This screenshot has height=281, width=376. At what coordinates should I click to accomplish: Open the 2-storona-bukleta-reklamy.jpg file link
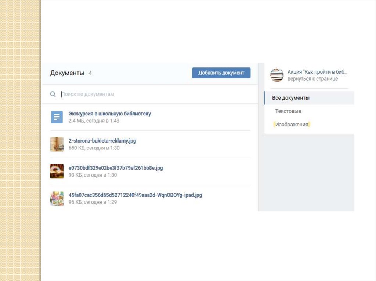(x=102, y=141)
